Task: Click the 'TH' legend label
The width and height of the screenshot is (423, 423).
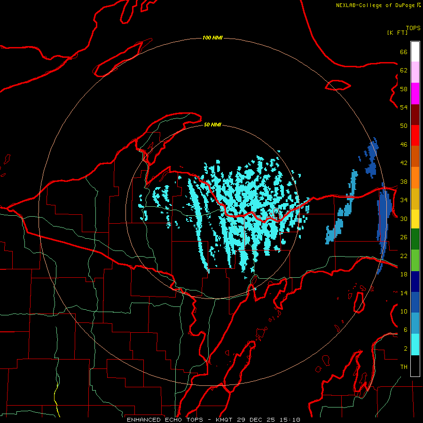Action: click(404, 367)
